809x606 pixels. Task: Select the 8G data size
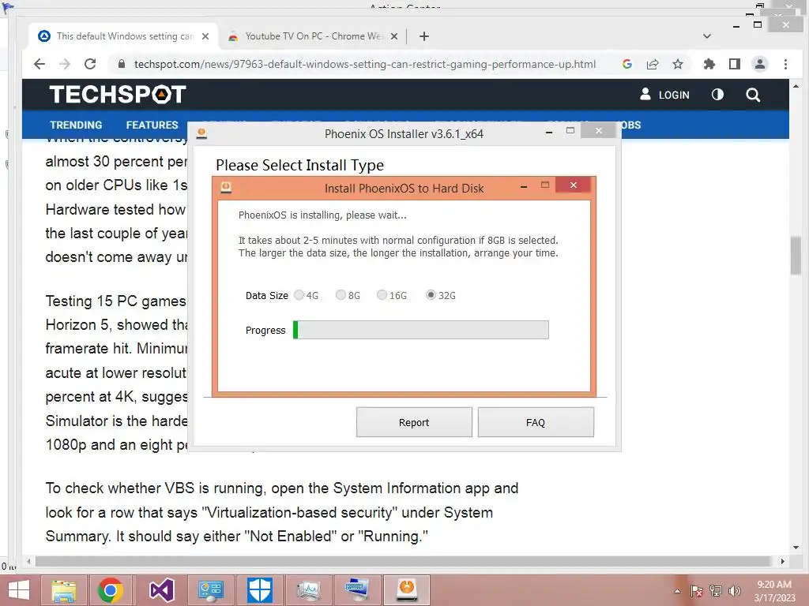pos(341,295)
